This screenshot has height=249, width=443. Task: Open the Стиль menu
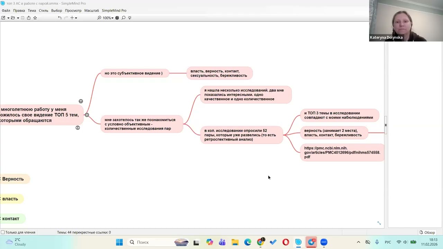44,10
